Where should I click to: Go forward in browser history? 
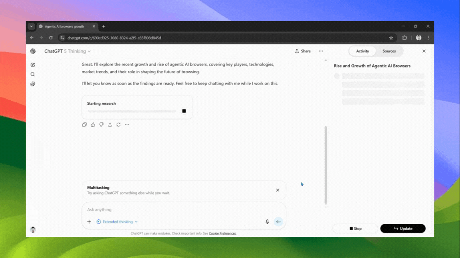click(x=42, y=38)
